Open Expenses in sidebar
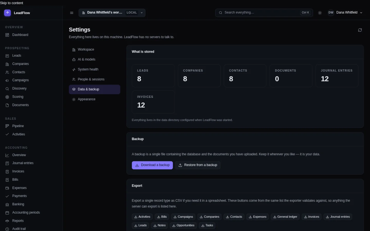 [x=31, y=188]
